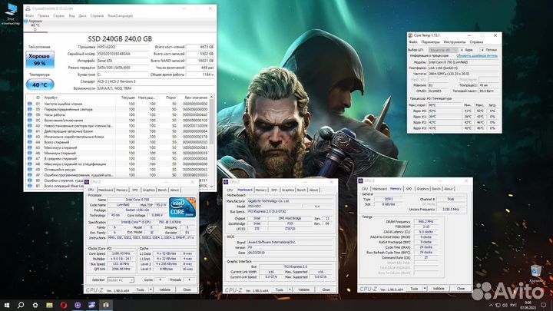Open Инструменты menu in Core Temp
This screenshot has width=553, height=311.
click(x=455, y=42)
